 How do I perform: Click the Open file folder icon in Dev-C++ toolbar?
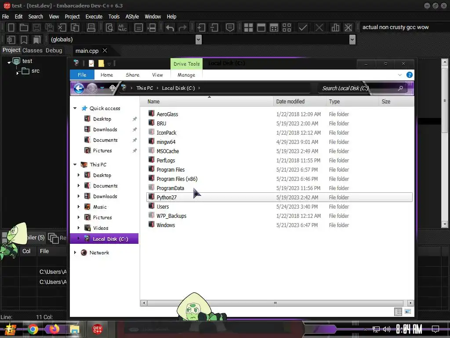[x=24, y=28]
